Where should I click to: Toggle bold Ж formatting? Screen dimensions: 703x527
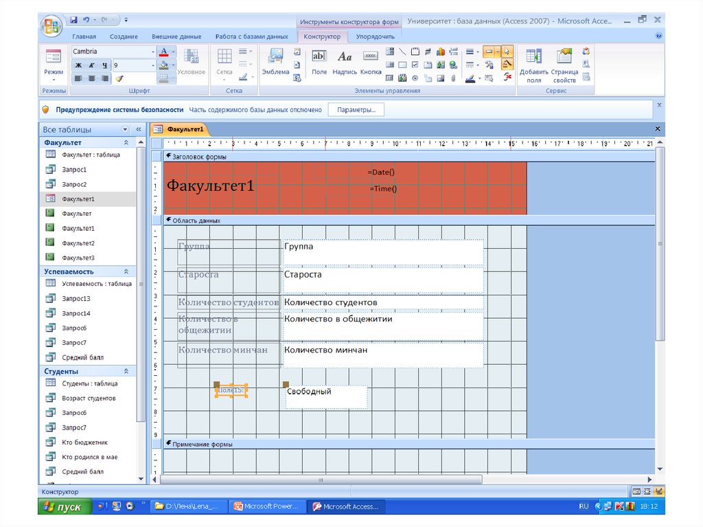(78, 65)
